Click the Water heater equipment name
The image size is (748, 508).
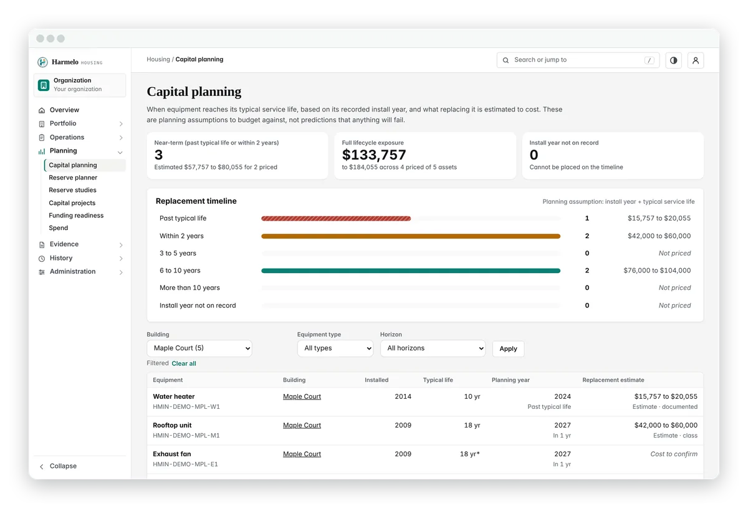pyautogui.click(x=174, y=396)
